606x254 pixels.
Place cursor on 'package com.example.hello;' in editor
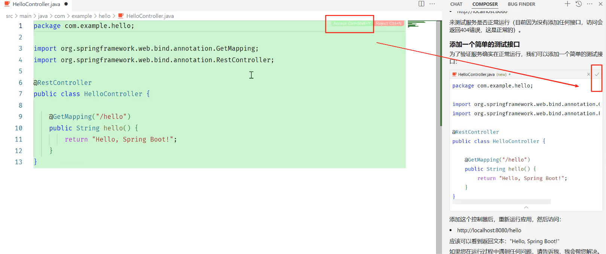84,26
